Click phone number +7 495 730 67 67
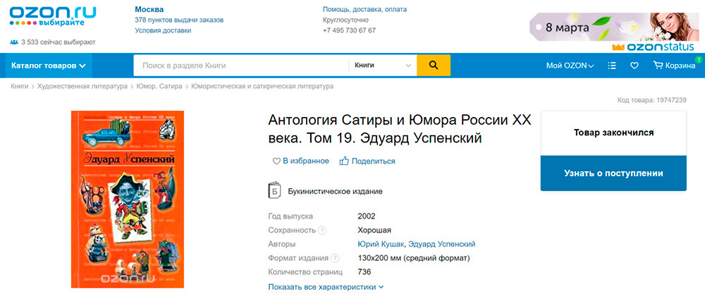Screen dimensions: 705x296 click(349, 30)
